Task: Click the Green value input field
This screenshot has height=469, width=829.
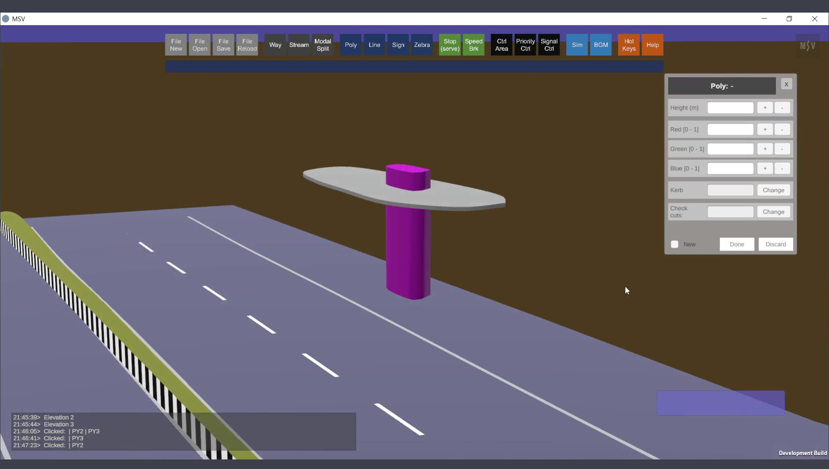Action: point(730,149)
